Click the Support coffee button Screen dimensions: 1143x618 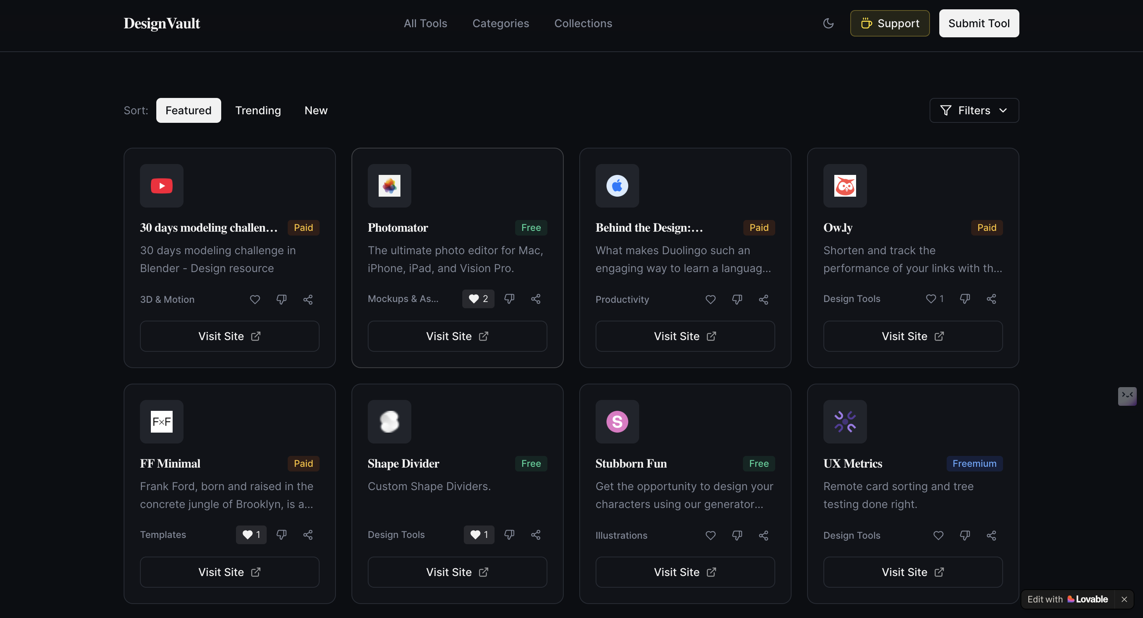(889, 23)
